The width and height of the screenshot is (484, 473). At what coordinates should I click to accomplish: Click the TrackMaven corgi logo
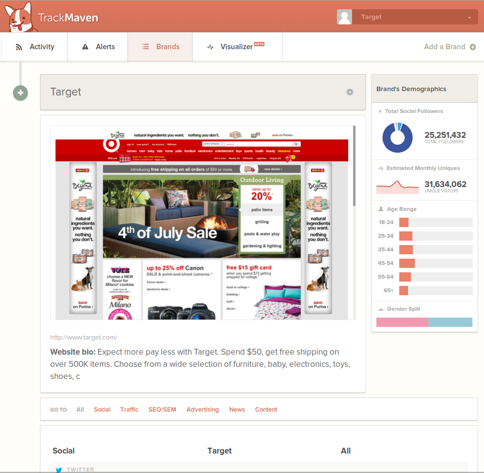coord(20,17)
